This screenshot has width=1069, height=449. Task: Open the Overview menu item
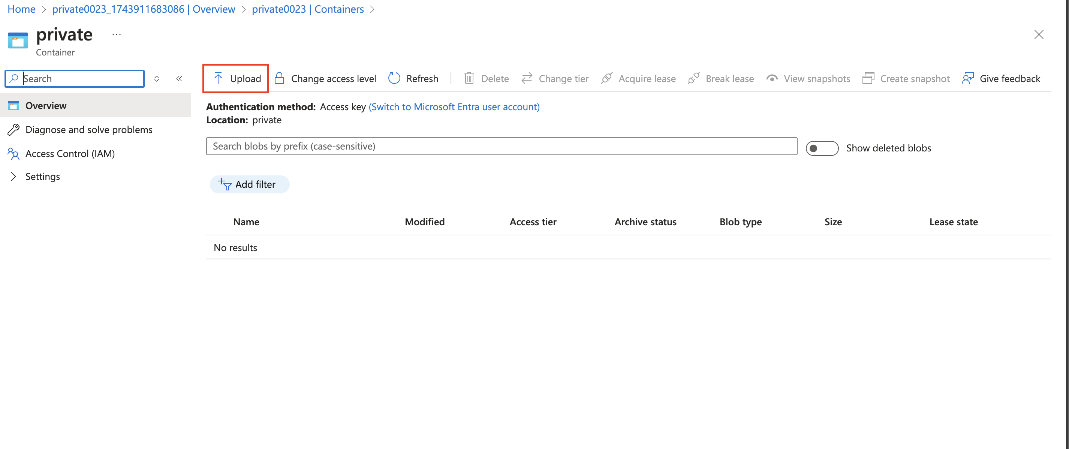(96, 106)
